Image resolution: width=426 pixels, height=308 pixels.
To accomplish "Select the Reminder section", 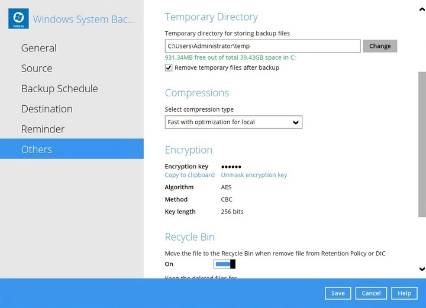I will pyautogui.click(x=43, y=129).
